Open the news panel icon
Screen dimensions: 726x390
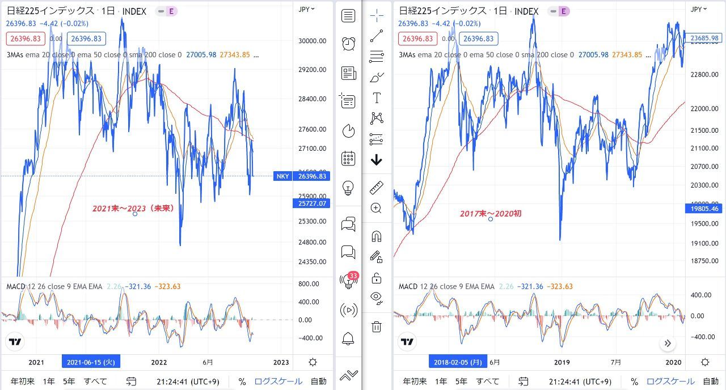point(348,73)
